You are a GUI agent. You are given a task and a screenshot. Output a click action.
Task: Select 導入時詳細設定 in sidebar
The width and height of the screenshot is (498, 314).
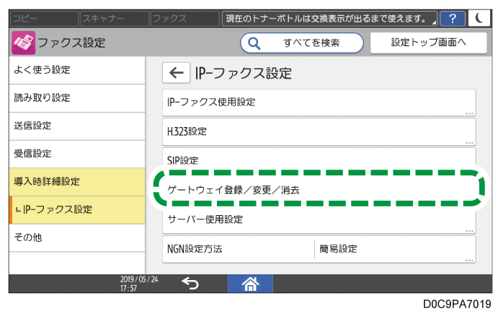pyautogui.click(x=77, y=182)
